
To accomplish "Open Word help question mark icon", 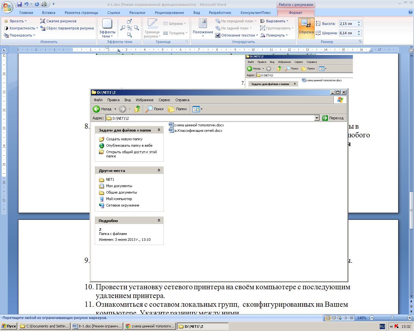I will [410, 12].
